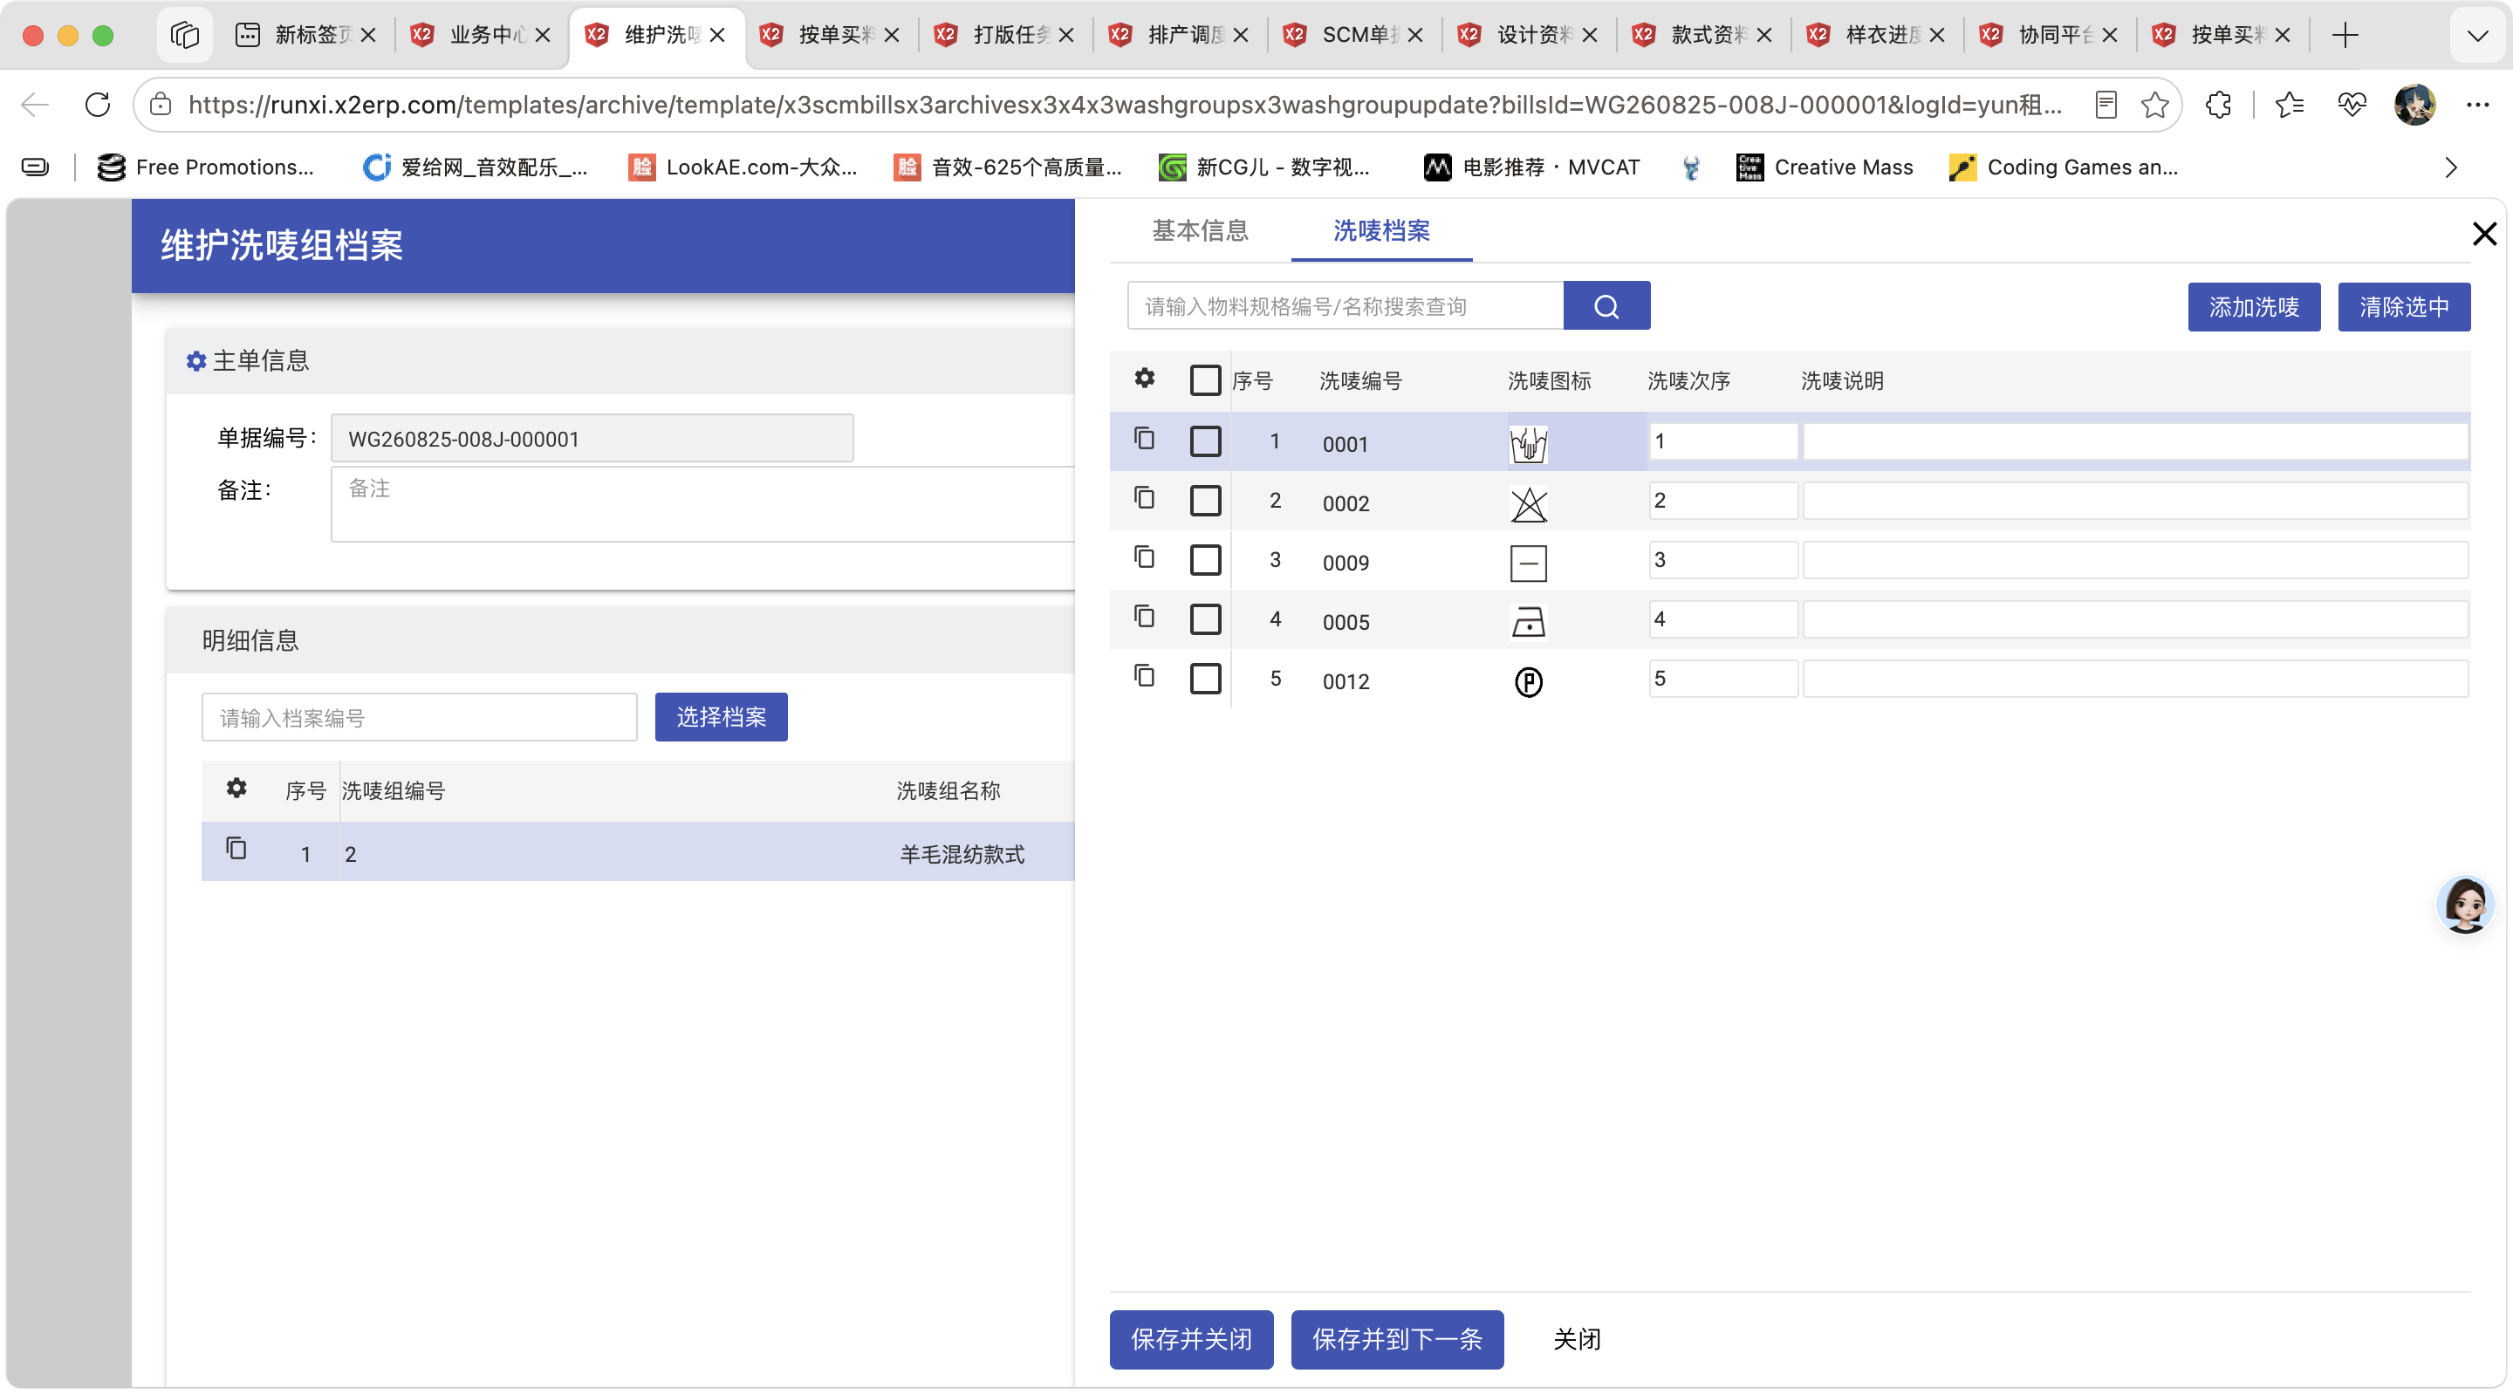The height and width of the screenshot is (1394, 2513).
Task: Close the side panel with X
Action: (x=2483, y=234)
